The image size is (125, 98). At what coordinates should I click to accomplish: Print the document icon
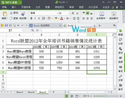(10, 25)
